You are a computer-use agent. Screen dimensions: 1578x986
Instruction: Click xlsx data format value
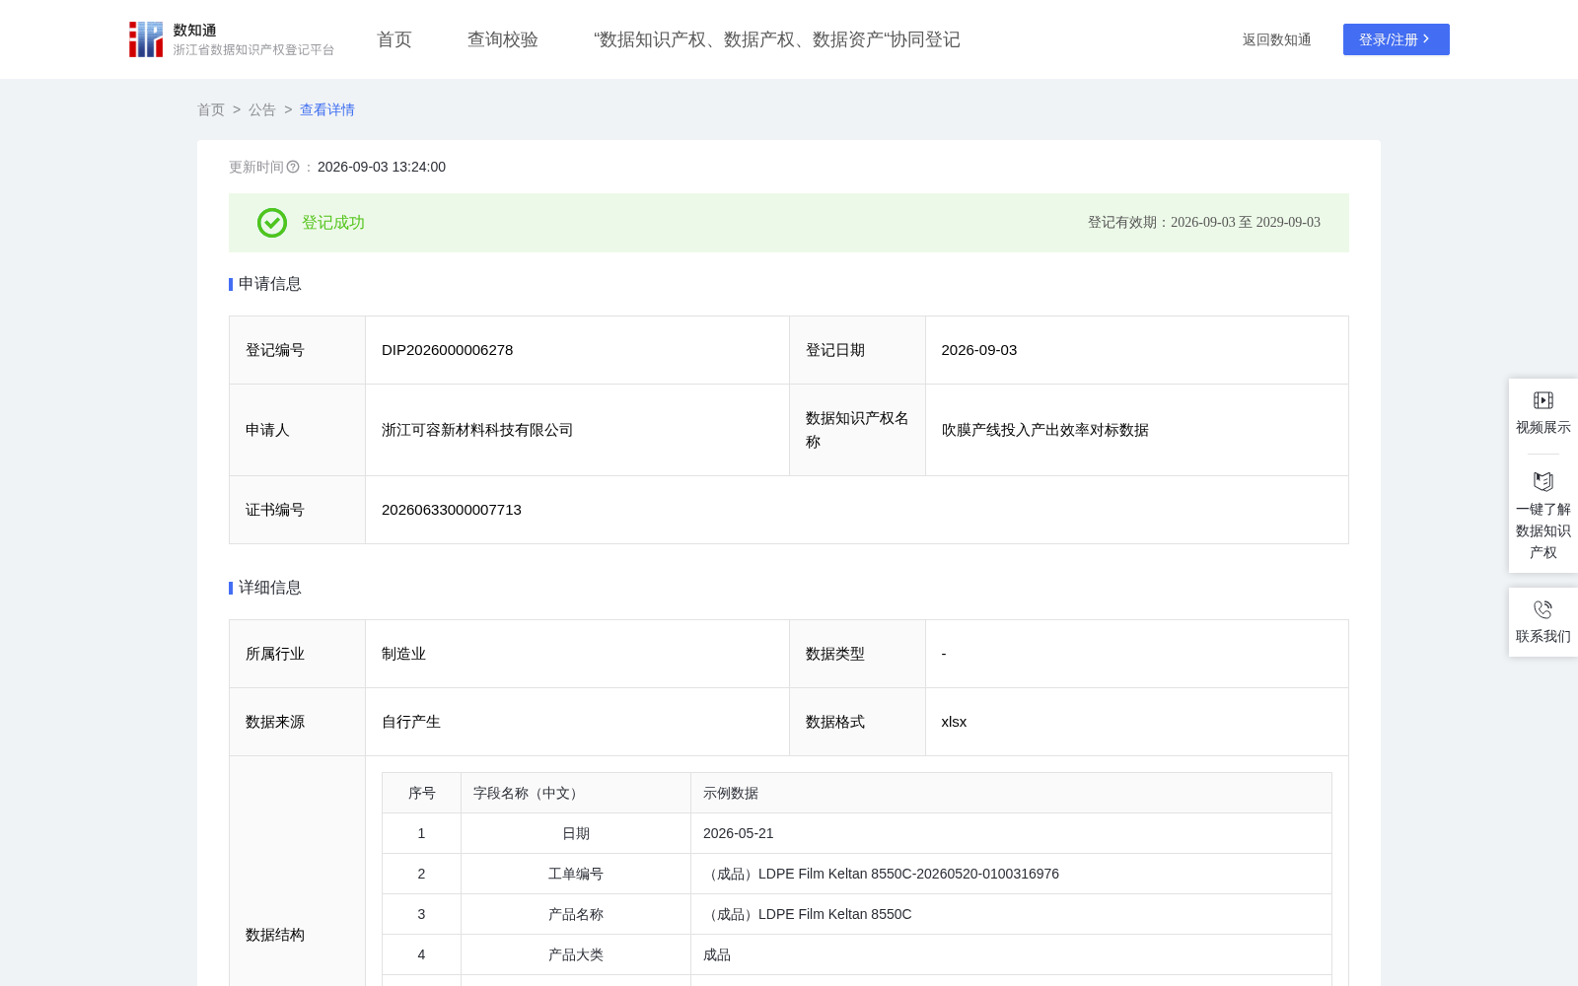coord(955,722)
